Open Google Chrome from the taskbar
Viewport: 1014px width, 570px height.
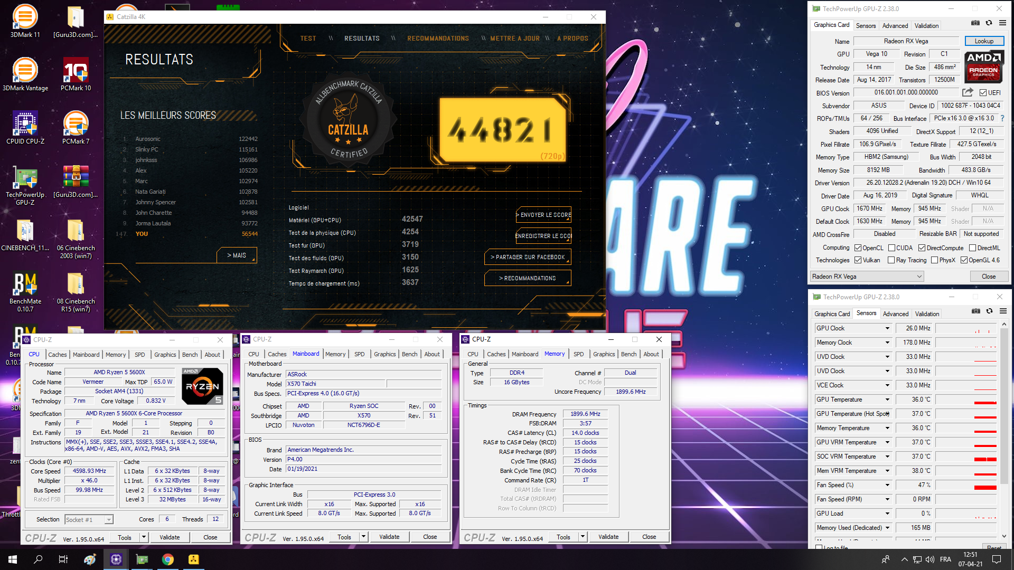(168, 559)
